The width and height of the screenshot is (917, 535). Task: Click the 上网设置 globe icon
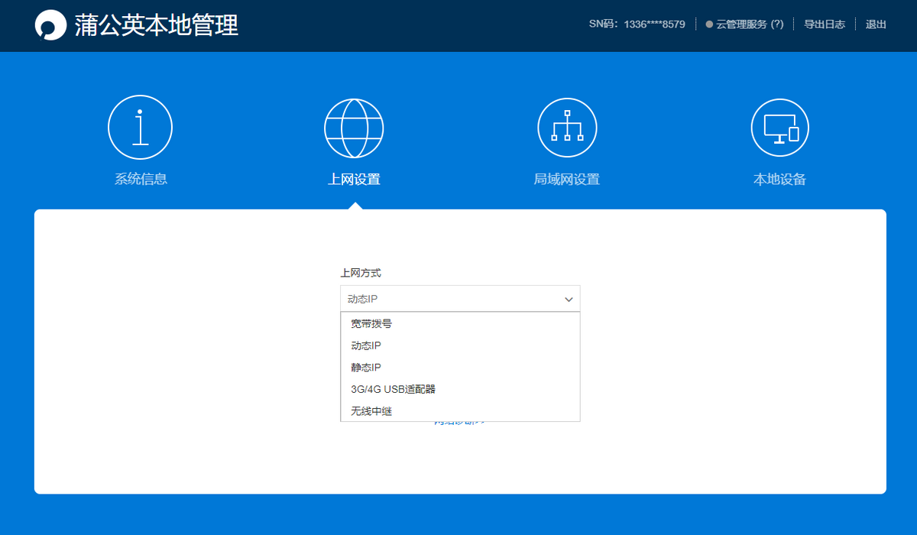[353, 127]
